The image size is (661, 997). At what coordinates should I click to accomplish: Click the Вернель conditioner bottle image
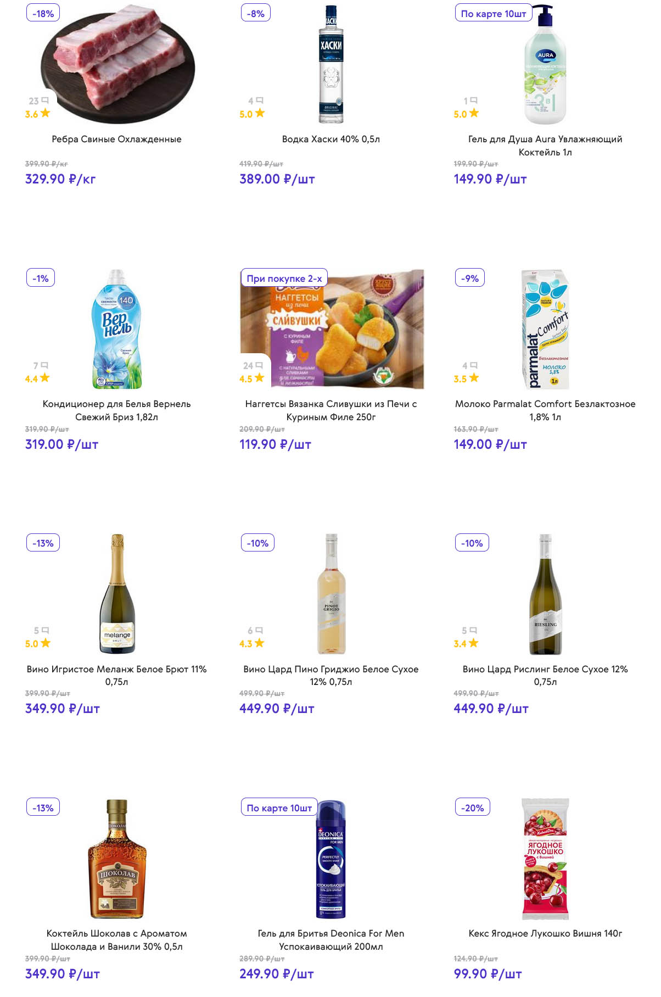[116, 329]
